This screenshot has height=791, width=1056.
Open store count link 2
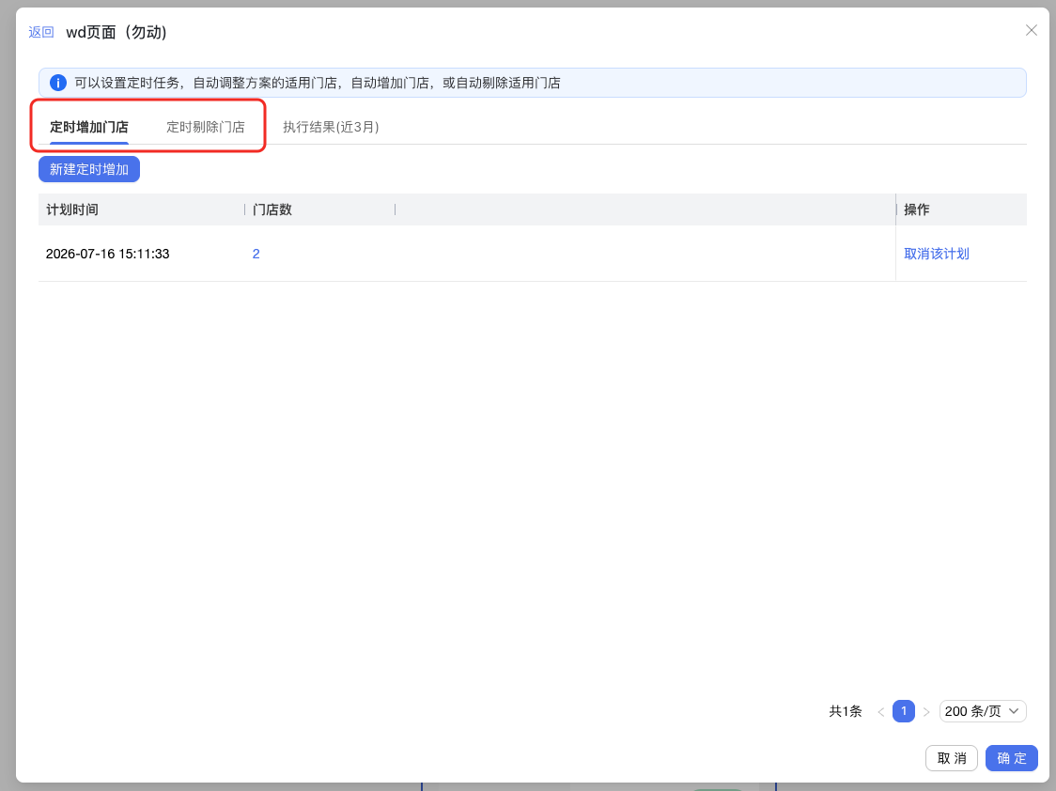pos(256,254)
